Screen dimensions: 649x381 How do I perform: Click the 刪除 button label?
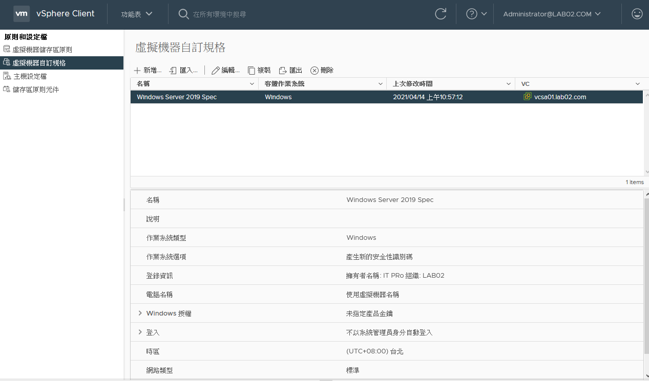point(327,71)
